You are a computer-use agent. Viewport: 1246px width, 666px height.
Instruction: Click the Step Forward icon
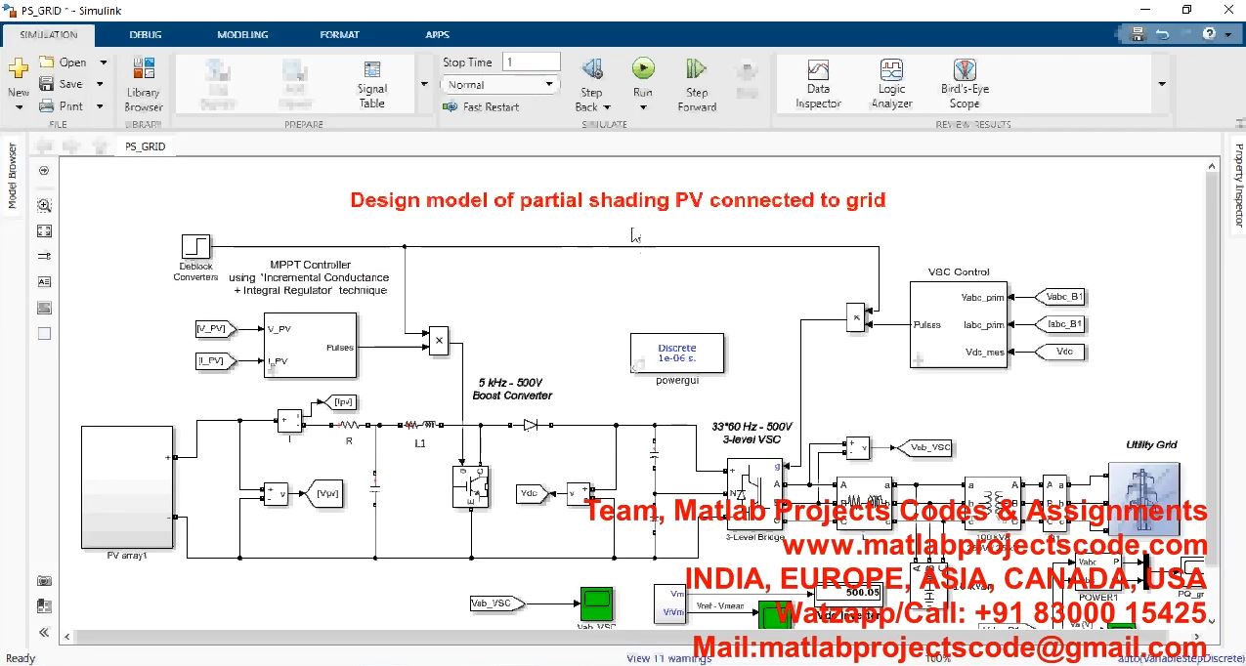point(696,69)
